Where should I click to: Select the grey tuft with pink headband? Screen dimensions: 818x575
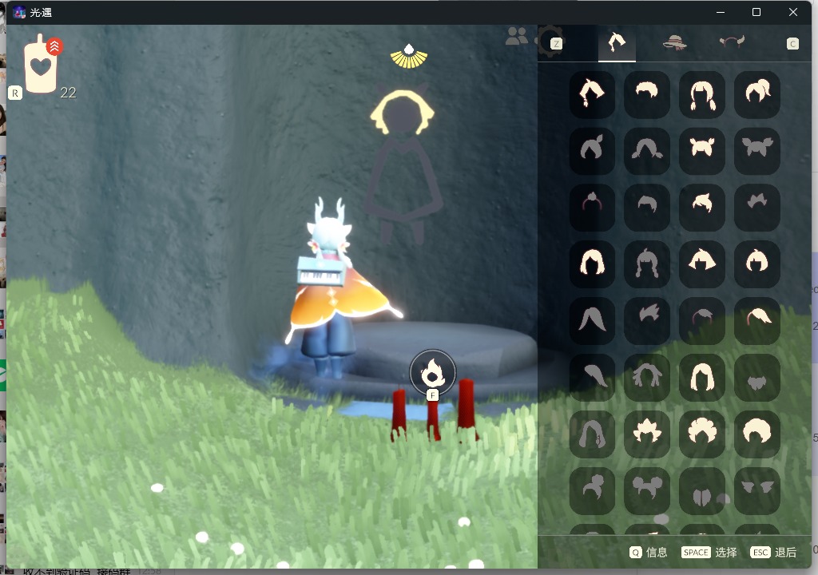point(702,321)
